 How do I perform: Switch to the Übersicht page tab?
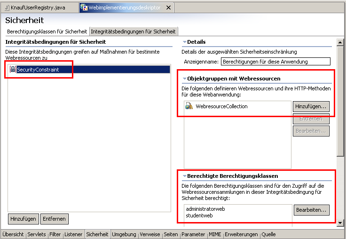point(13,234)
